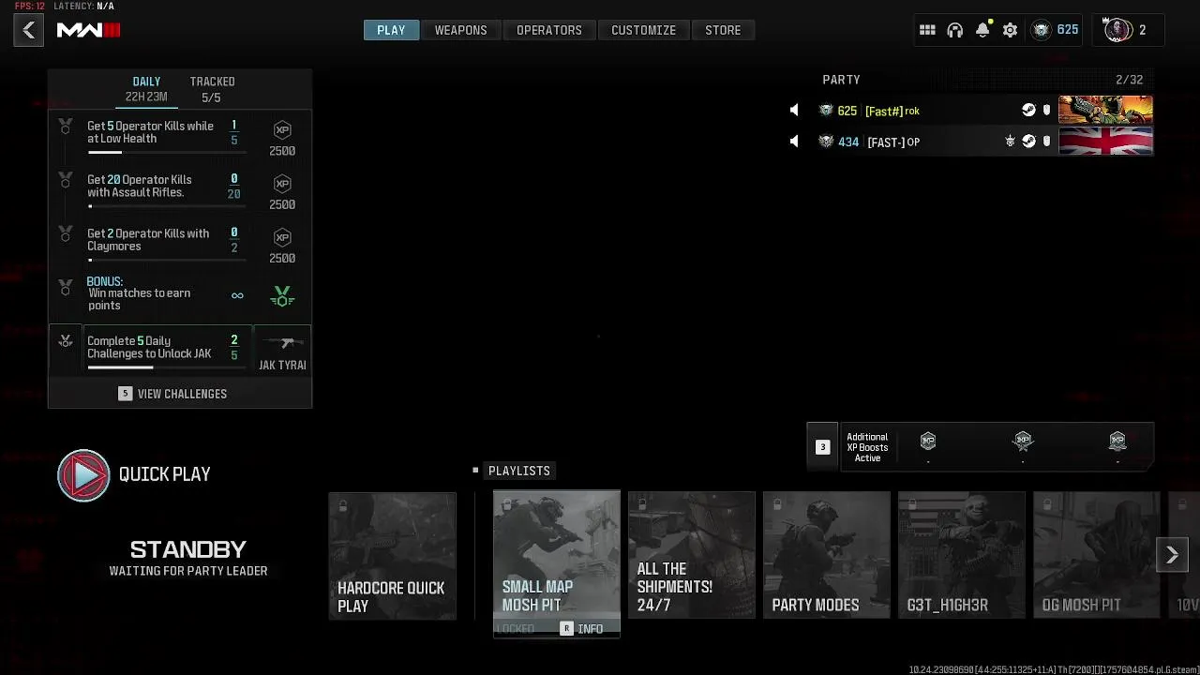Viewport: 1200px width, 675px height.
Task: Select the OG MOSH PIT playlist
Action: tap(1097, 555)
